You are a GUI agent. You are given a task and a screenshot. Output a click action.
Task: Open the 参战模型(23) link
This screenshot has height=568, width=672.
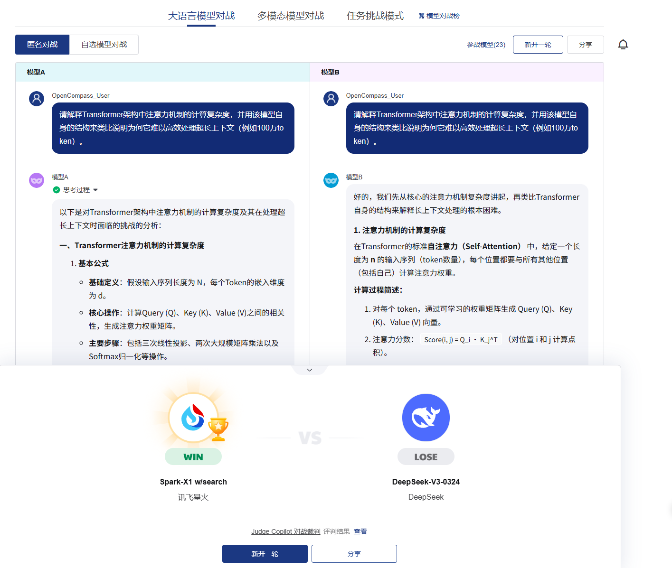click(x=486, y=45)
